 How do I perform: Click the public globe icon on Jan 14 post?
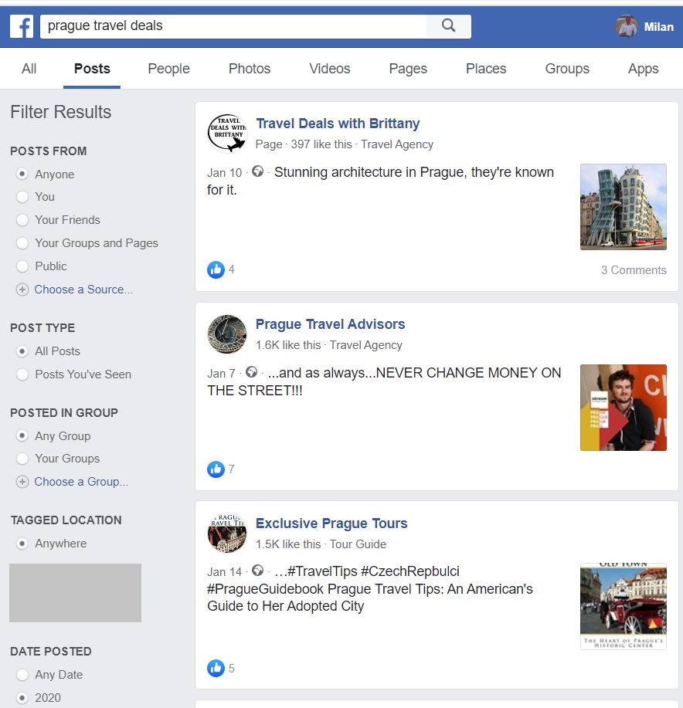point(257,571)
